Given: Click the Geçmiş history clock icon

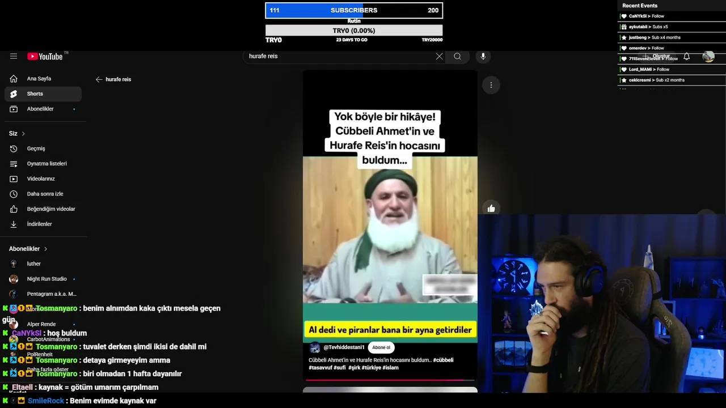Looking at the screenshot, I should [x=14, y=148].
